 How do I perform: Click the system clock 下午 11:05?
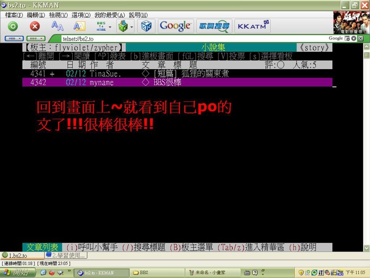[355, 272]
